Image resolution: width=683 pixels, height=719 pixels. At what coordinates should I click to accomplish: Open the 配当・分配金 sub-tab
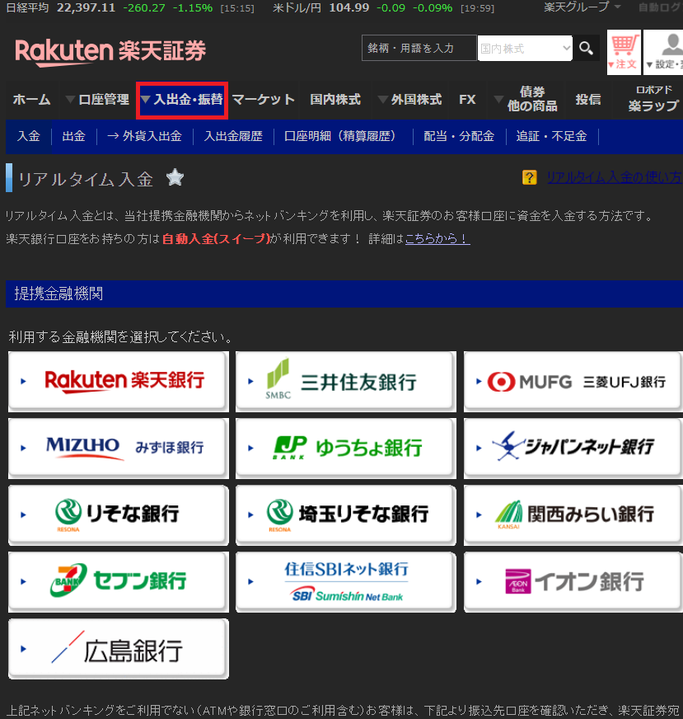459,136
